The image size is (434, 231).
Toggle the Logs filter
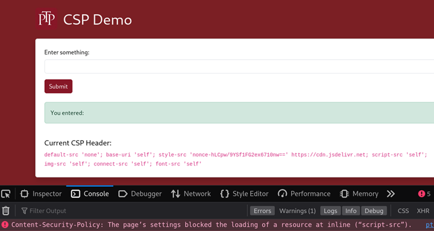click(x=331, y=211)
